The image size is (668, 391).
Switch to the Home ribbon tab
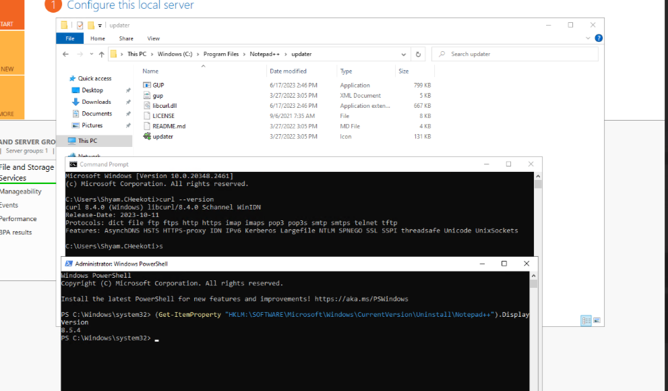click(98, 38)
